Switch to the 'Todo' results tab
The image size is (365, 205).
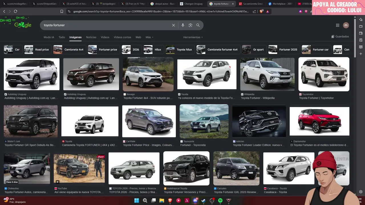[x=62, y=37]
